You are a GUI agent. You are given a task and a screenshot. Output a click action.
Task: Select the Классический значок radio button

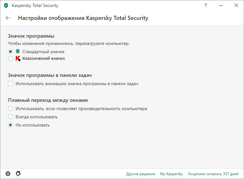tap(10, 59)
